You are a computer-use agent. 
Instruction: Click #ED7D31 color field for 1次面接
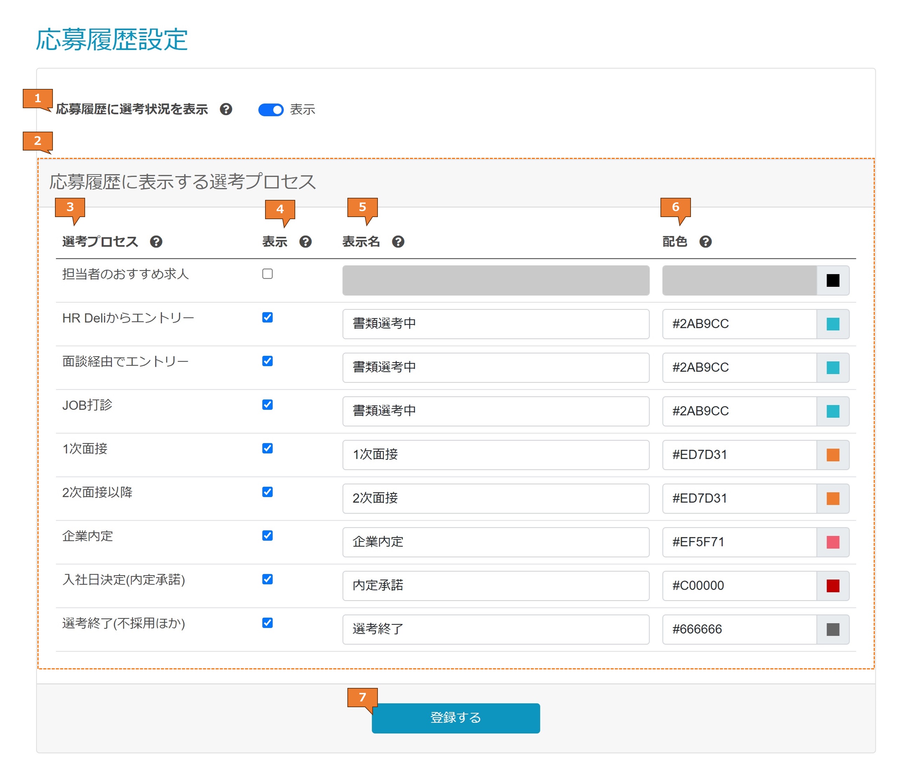740,455
